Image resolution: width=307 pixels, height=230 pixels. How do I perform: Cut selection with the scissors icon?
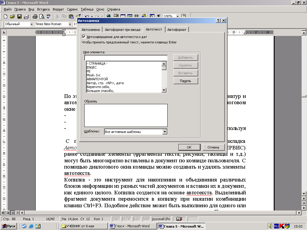tap(57, 16)
